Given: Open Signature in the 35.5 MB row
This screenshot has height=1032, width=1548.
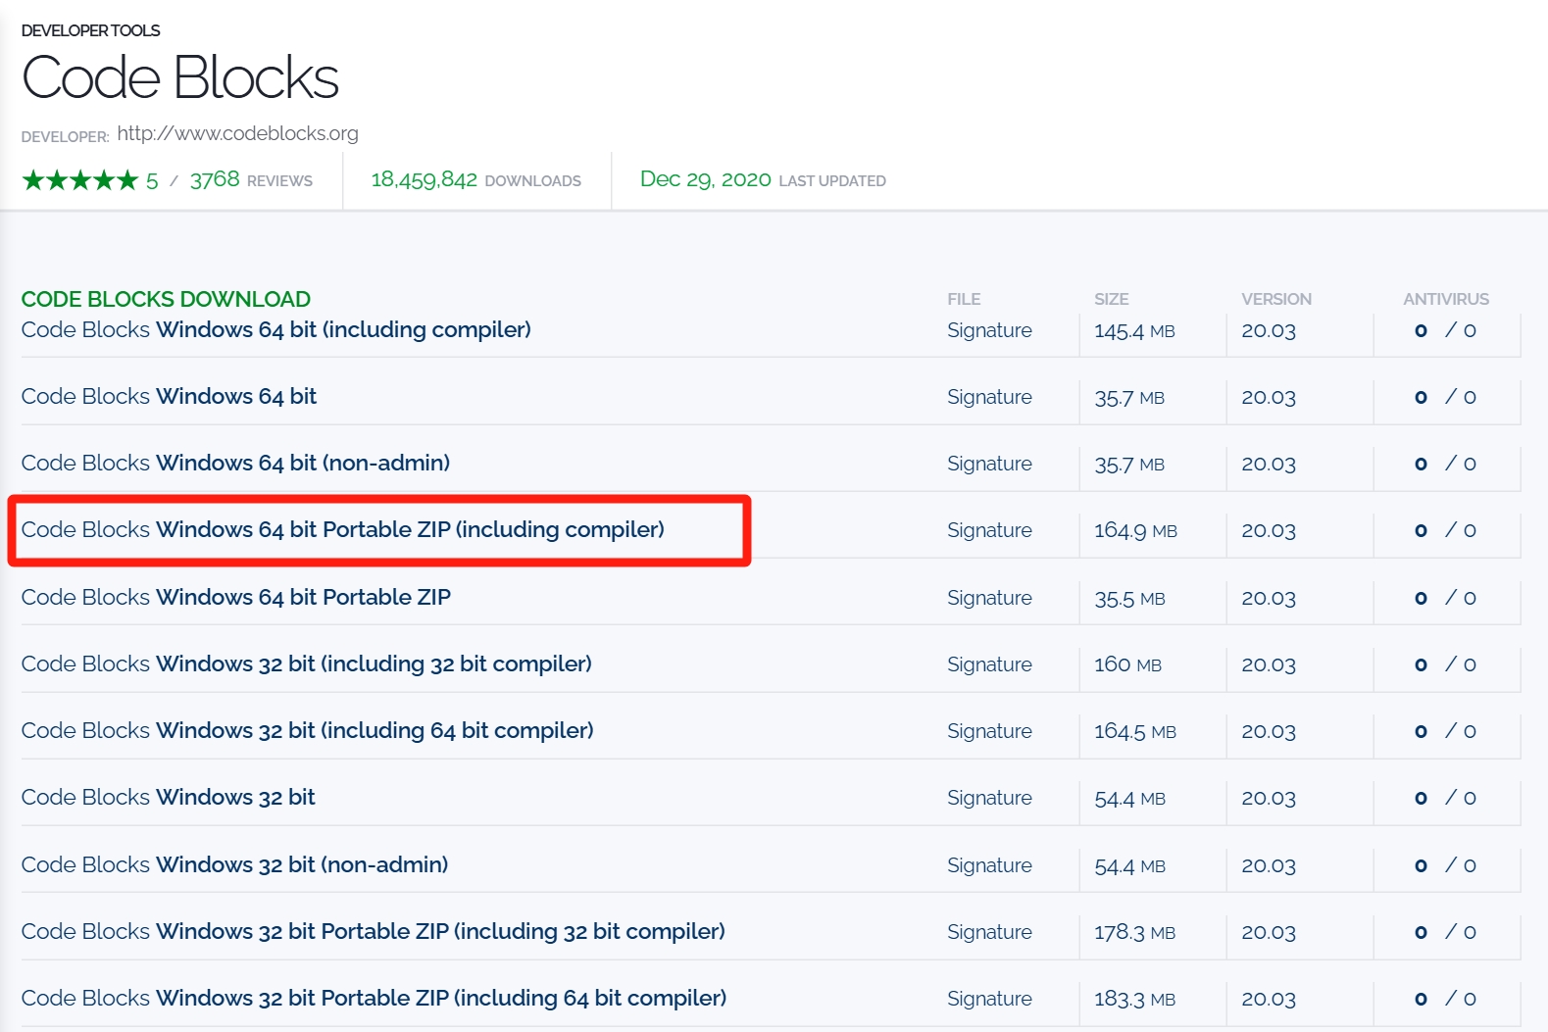Looking at the screenshot, I should pyautogui.click(x=989, y=599).
